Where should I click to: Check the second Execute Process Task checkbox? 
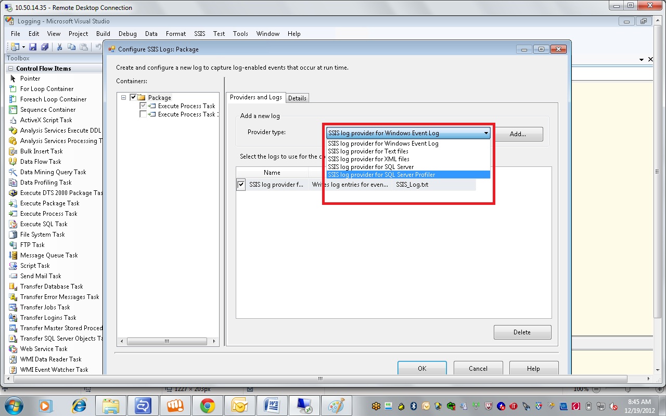tap(143, 114)
